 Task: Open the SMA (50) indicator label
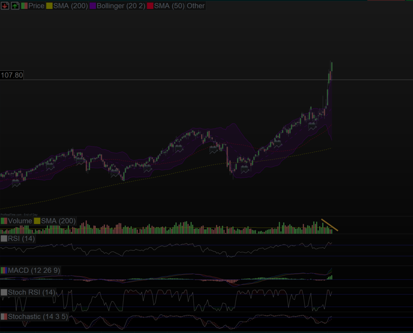[x=170, y=6]
